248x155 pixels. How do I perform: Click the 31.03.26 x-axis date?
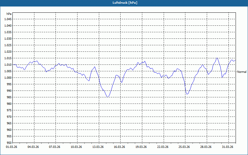pos(228,147)
